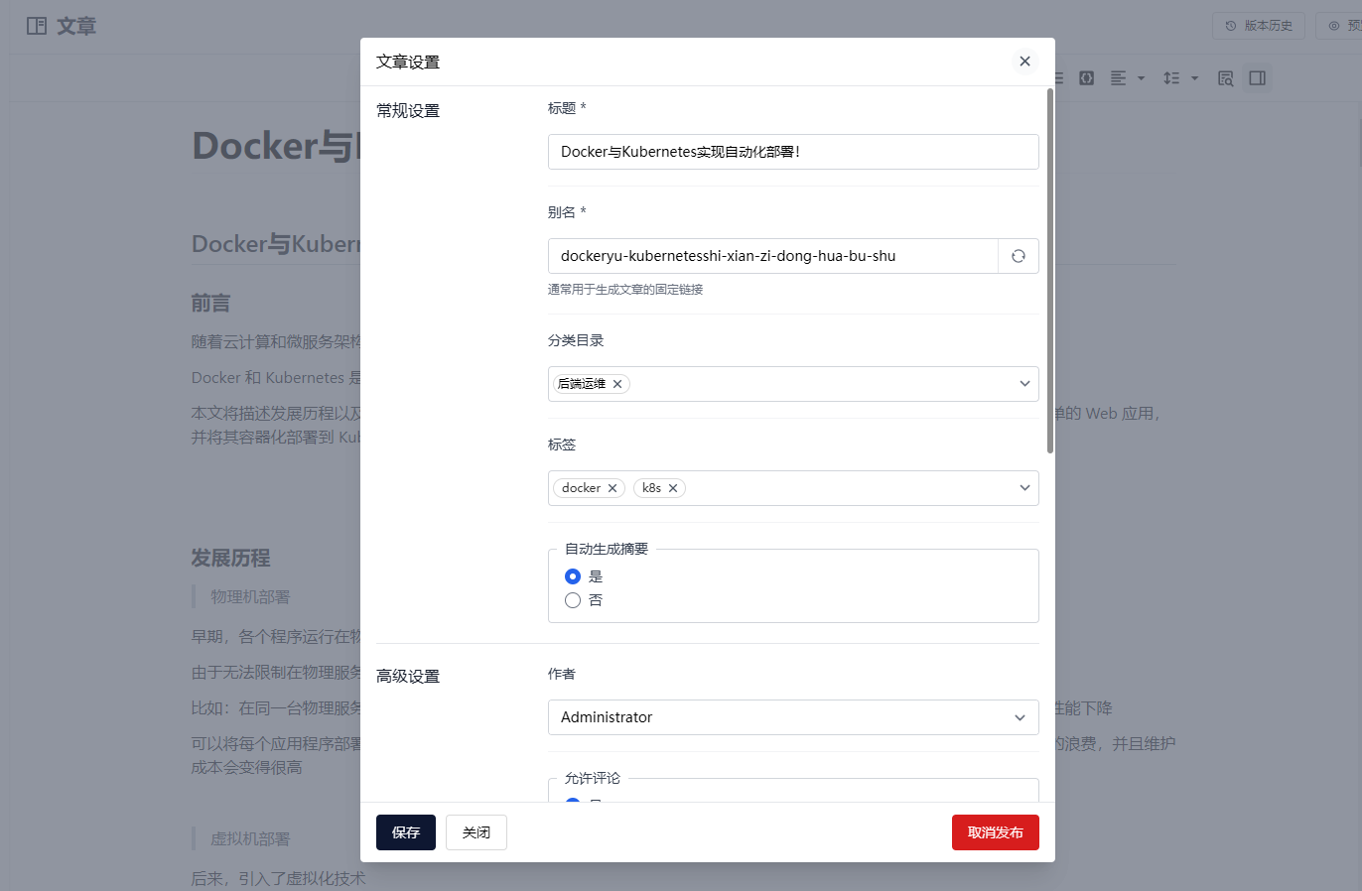Click the dialog's vertical scrollbar
The image size is (1362, 891).
1050,271
